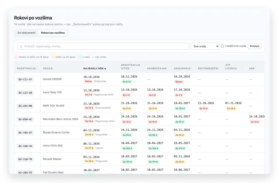The height and width of the screenshot is (183, 279).
Task: Click the 'Za 123 d' insurance badge
Action: click(x=180, y=108)
